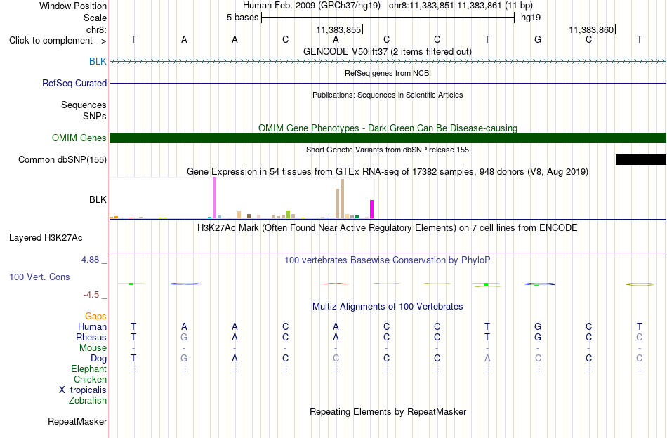The width and height of the screenshot is (667, 438).
Task: Click the Publications track center title
Action: coord(388,95)
